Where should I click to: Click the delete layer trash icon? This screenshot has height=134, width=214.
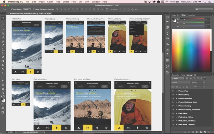(209, 132)
